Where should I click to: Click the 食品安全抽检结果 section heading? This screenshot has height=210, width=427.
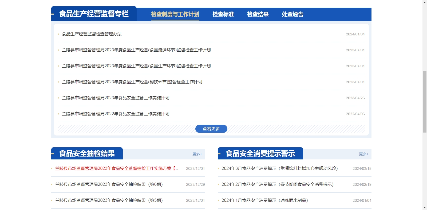[x=87, y=154]
